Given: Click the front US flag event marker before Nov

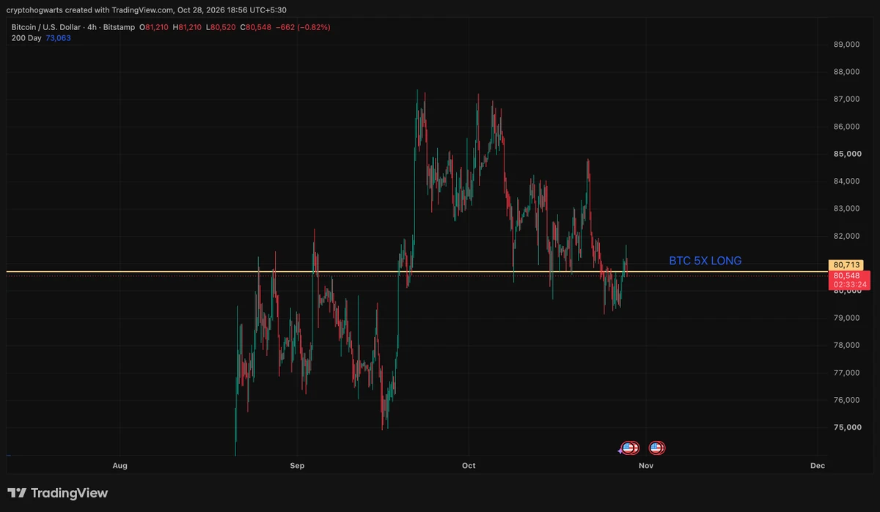Looking at the screenshot, I should 627,448.
